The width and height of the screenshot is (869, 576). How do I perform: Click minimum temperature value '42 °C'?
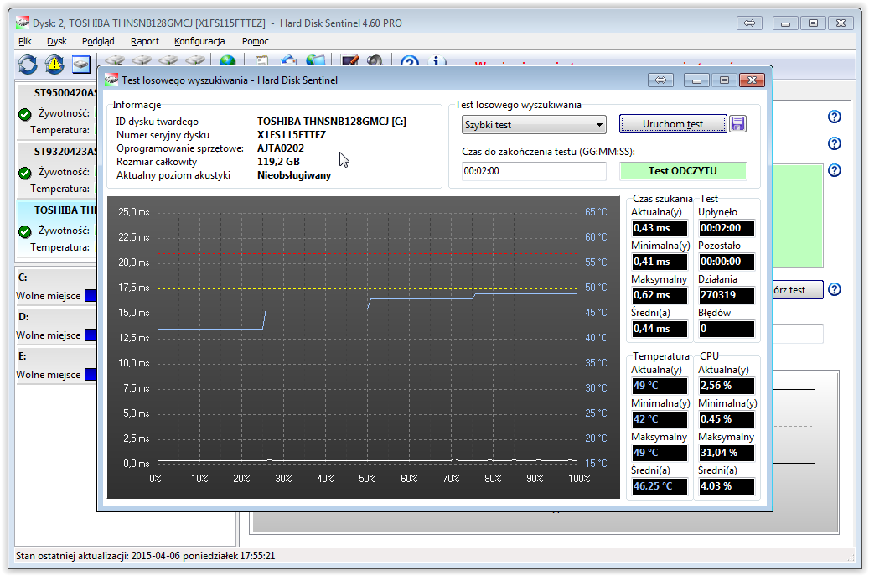(x=660, y=419)
